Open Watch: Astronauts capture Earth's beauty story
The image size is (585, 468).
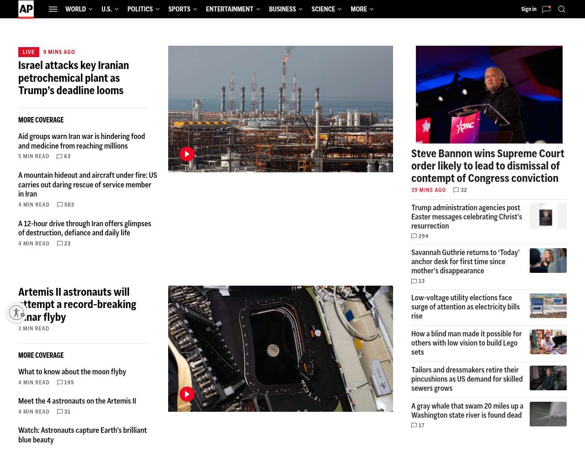click(x=83, y=435)
